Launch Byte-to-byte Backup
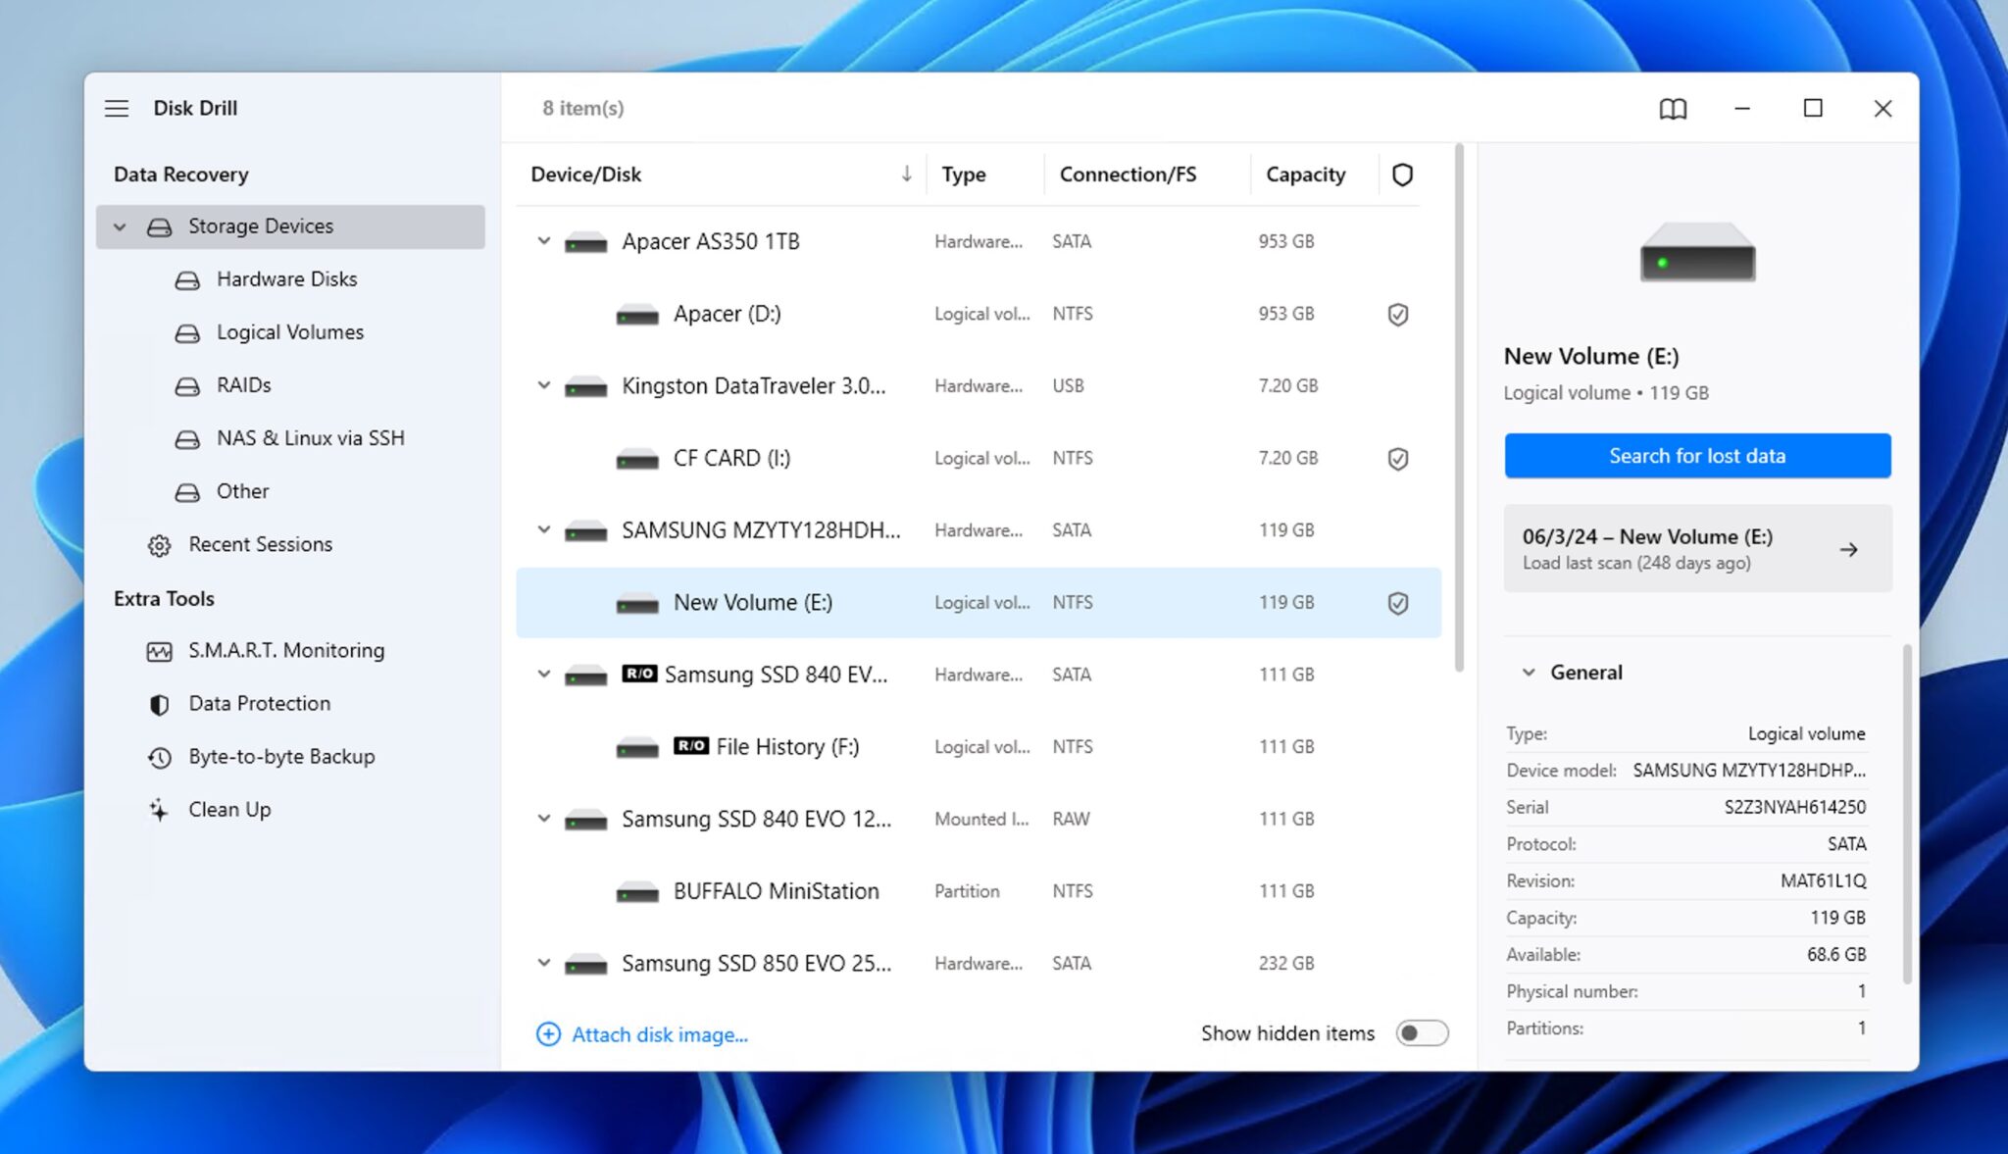Viewport: 2008px width, 1154px height. (x=281, y=756)
